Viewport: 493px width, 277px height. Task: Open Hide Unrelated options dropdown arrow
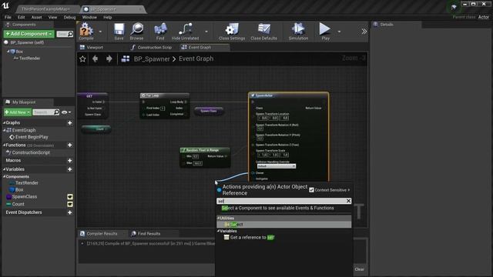206,32
